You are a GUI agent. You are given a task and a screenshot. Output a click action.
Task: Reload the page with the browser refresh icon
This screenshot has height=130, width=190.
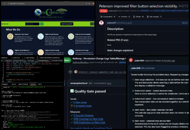coord(5,3)
